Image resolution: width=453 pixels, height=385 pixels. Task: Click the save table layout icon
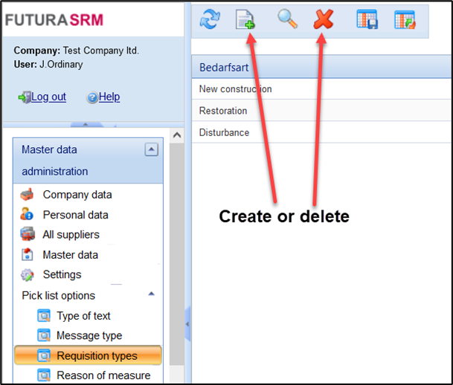tap(367, 20)
